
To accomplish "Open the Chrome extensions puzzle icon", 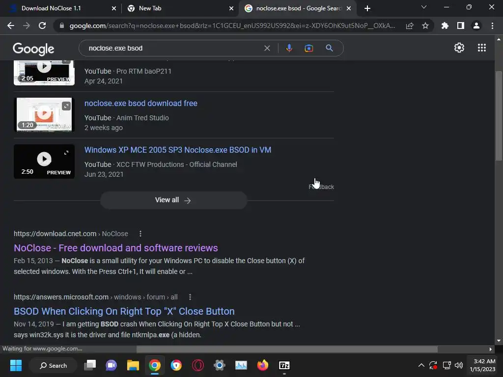I will [445, 26].
